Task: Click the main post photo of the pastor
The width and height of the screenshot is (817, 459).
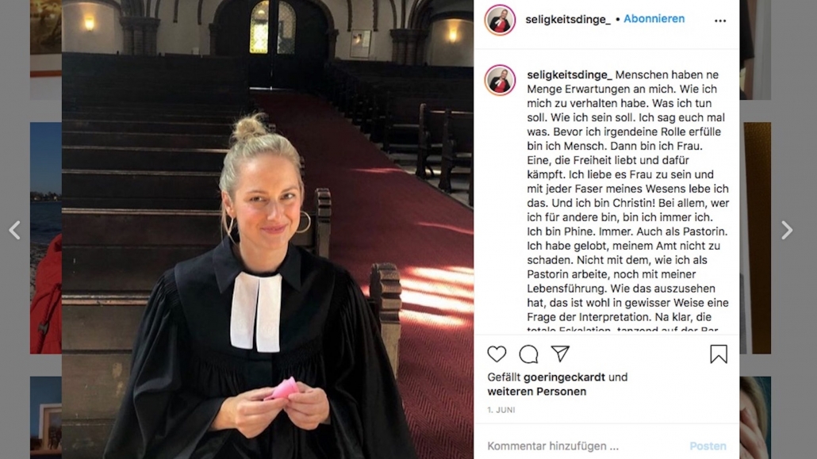Action: [267, 229]
